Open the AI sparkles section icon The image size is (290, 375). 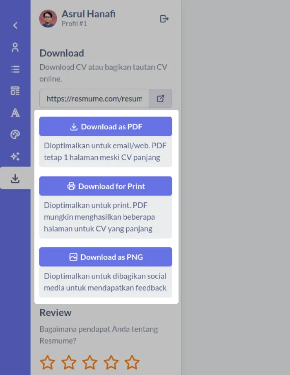[x=15, y=156]
